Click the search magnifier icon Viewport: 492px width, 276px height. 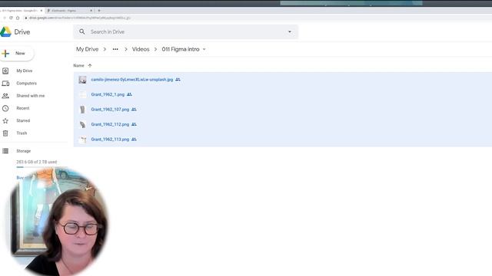pyautogui.click(x=82, y=31)
